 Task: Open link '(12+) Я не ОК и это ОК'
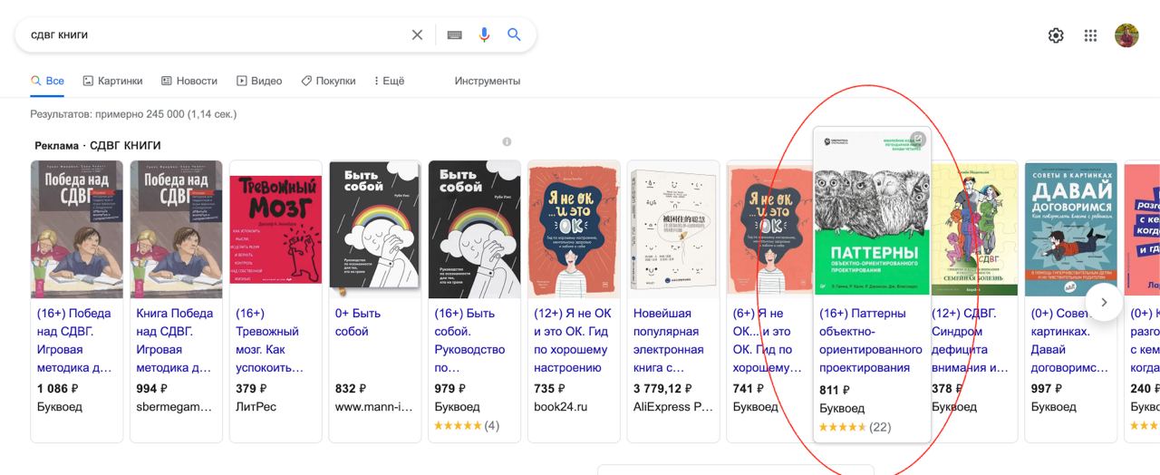click(x=573, y=340)
